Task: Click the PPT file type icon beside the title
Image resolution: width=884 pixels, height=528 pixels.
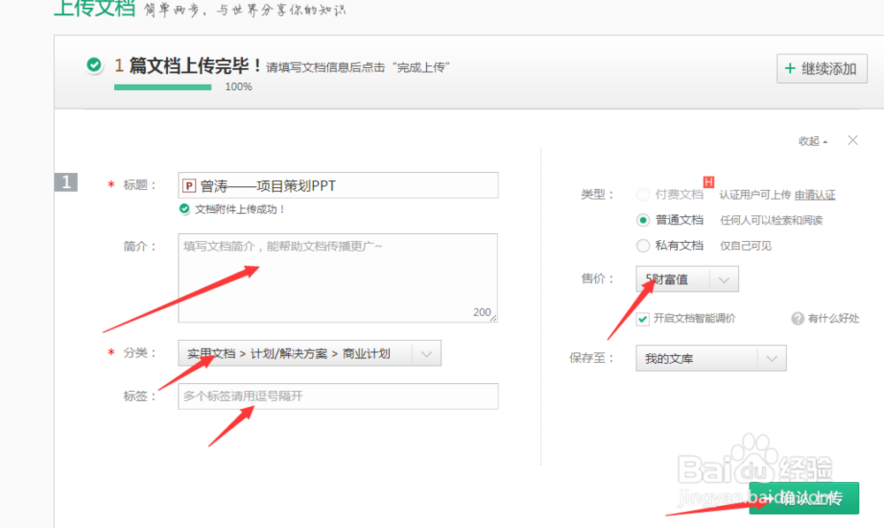Action: point(190,185)
